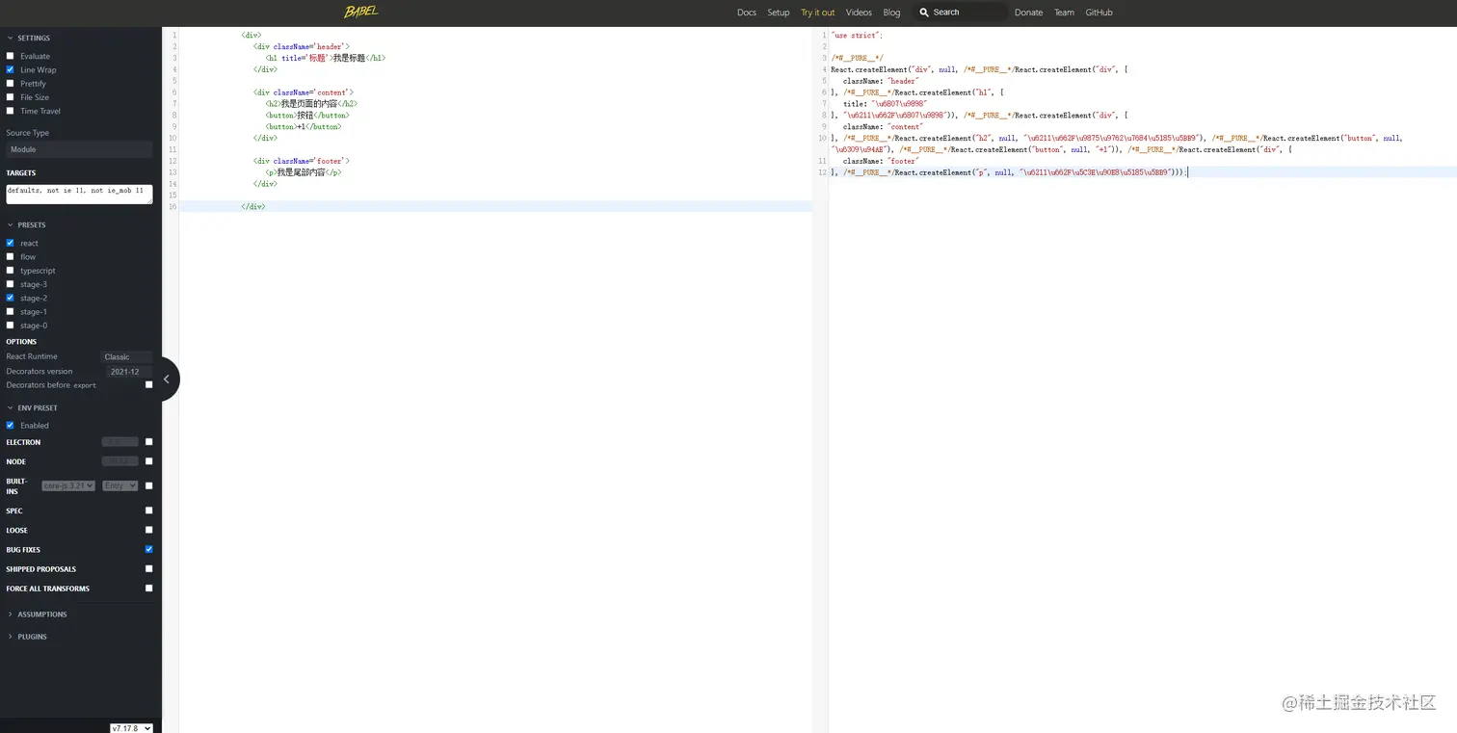This screenshot has width=1457, height=733.
Task: Click the h1 title line in the source editor
Action: point(326,58)
